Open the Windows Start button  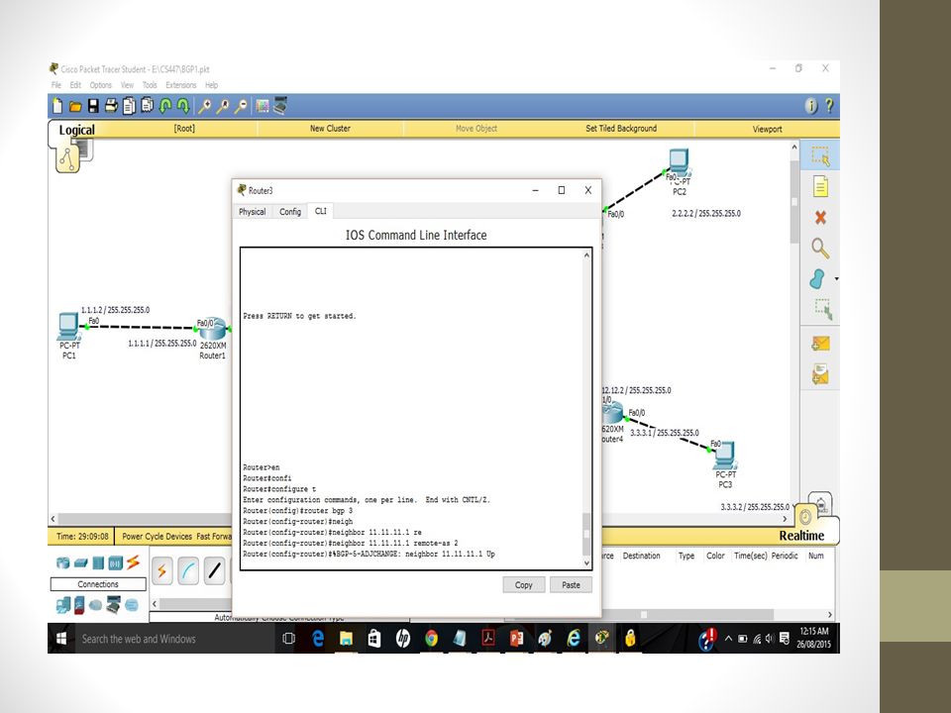61,639
